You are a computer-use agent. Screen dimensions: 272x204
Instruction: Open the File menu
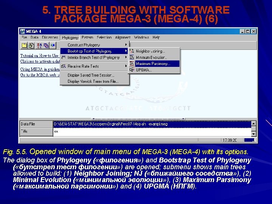[x=24, y=37]
